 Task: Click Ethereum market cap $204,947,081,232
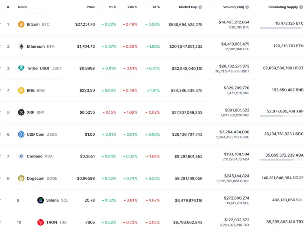[186, 46]
